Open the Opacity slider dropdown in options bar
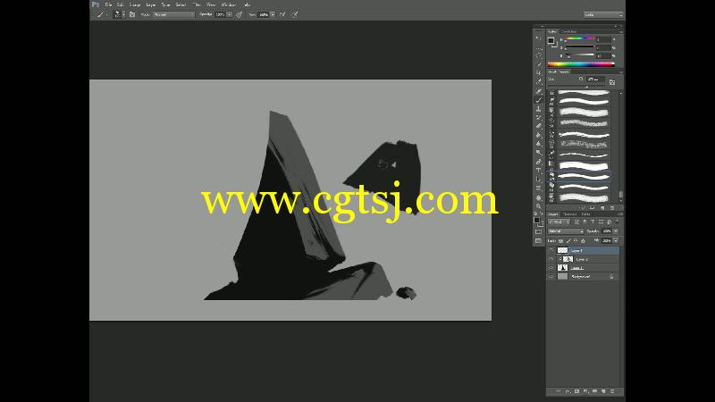The height and width of the screenshot is (402, 715). coord(230,14)
